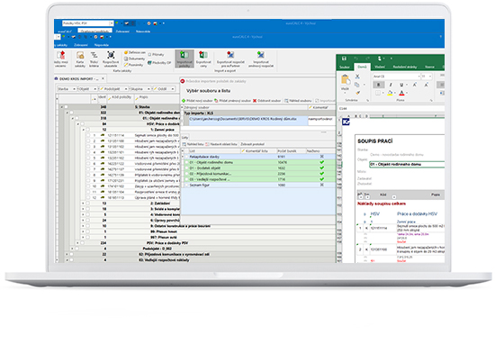Open Poznámky in ribbon
Screen dimensions: 495x344
(x=133, y=65)
